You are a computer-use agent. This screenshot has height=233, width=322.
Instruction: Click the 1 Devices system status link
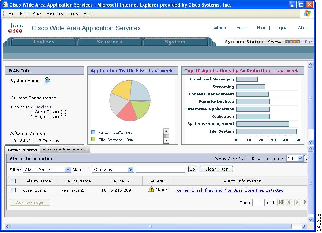point(307,42)
